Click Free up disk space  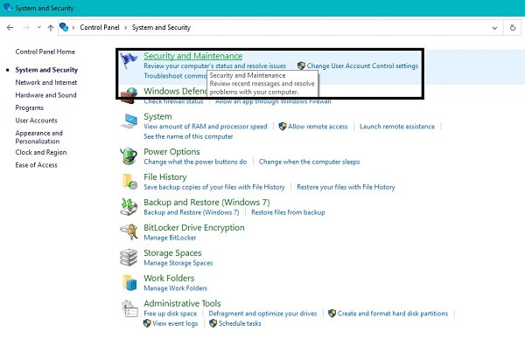[x=171, y=314]
